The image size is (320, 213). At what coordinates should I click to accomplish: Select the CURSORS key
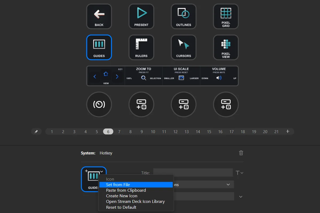point(183,47)
